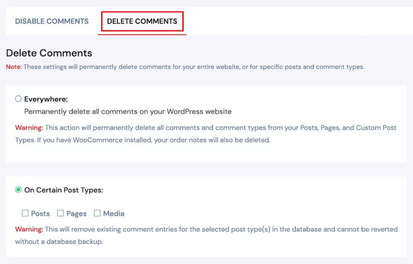
Task: Click the Pages post type label
Action: pyautogui.click(x=76, y=213)
